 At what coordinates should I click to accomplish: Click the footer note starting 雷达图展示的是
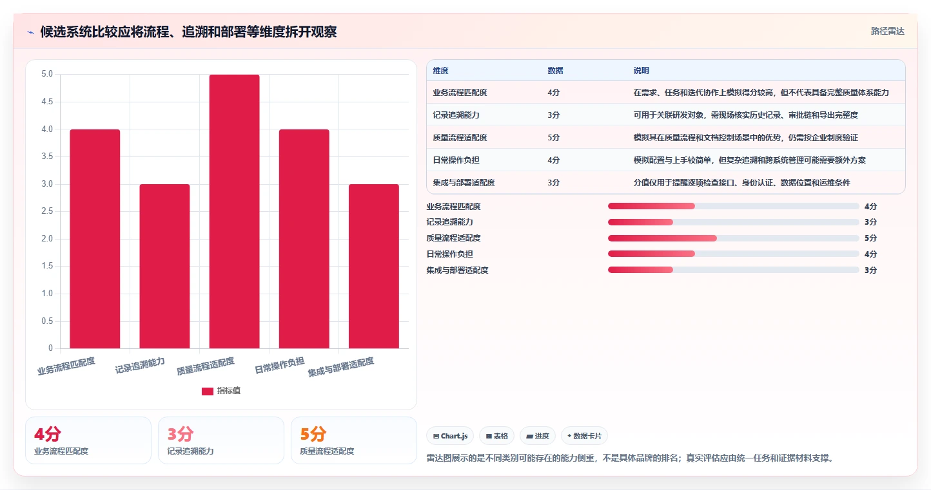(630, 458)
